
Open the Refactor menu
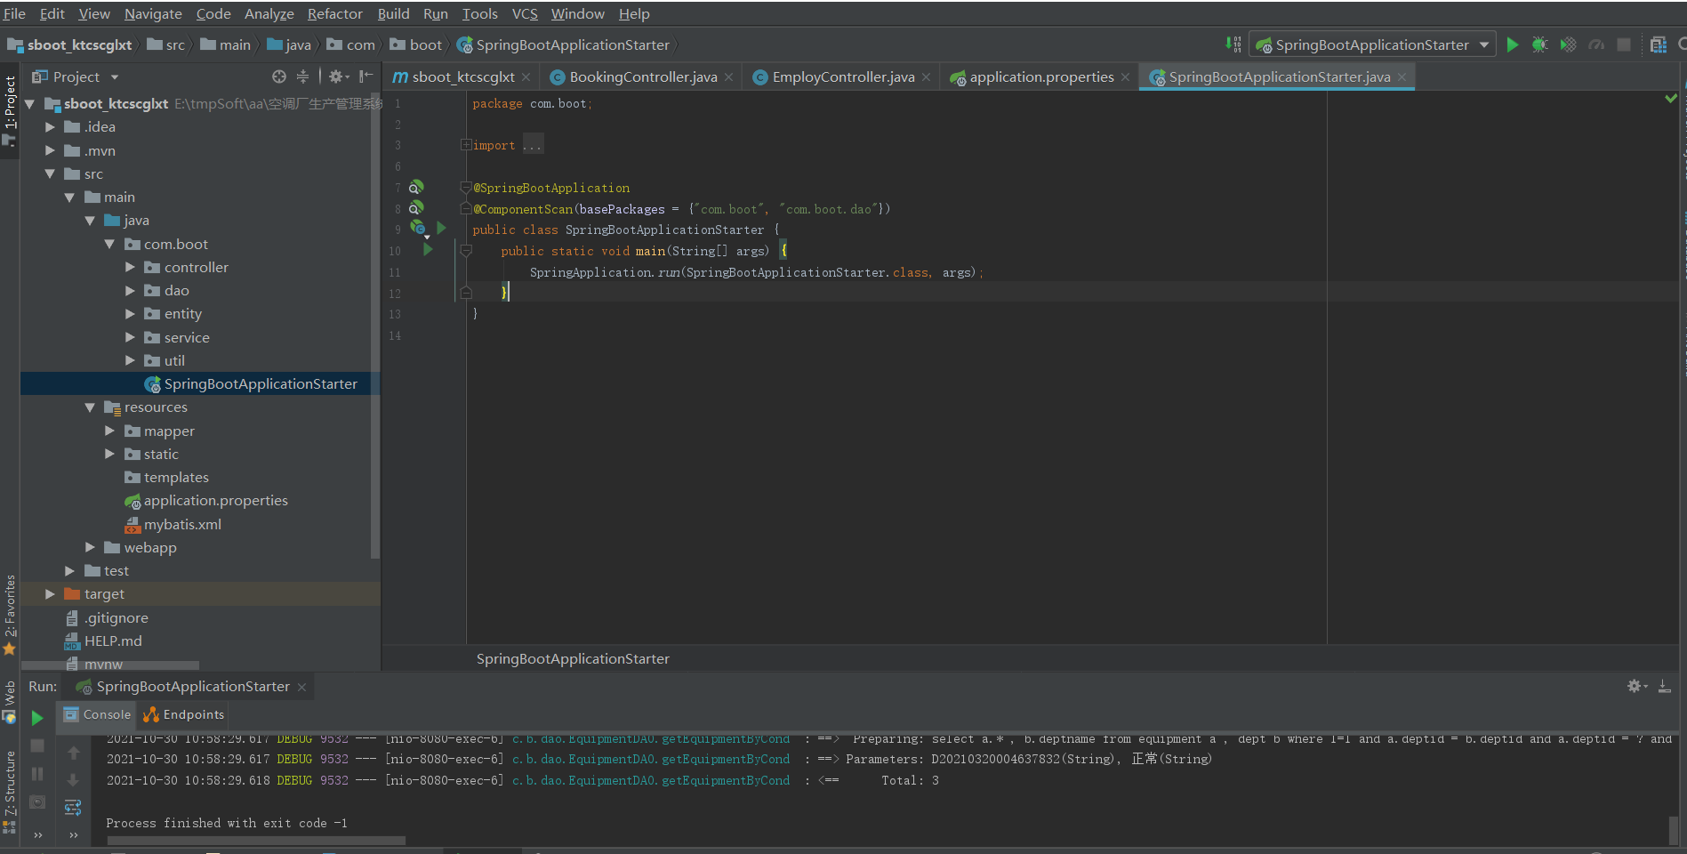coord(334,13)
